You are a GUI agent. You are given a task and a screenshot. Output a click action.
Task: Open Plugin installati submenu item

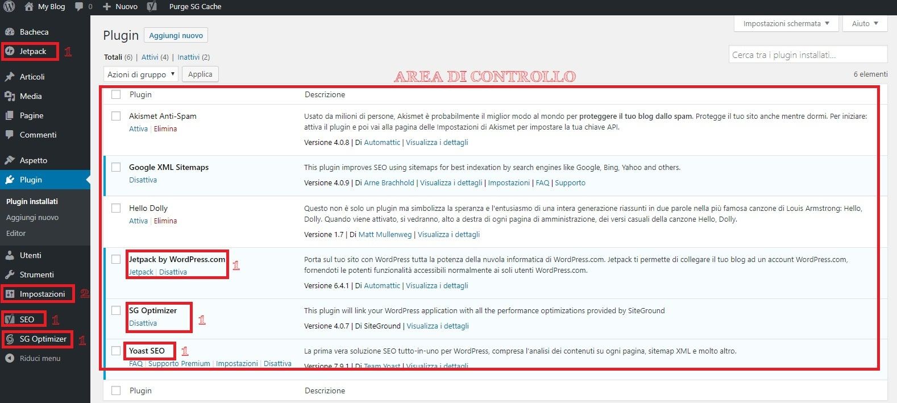pos(32,201)
